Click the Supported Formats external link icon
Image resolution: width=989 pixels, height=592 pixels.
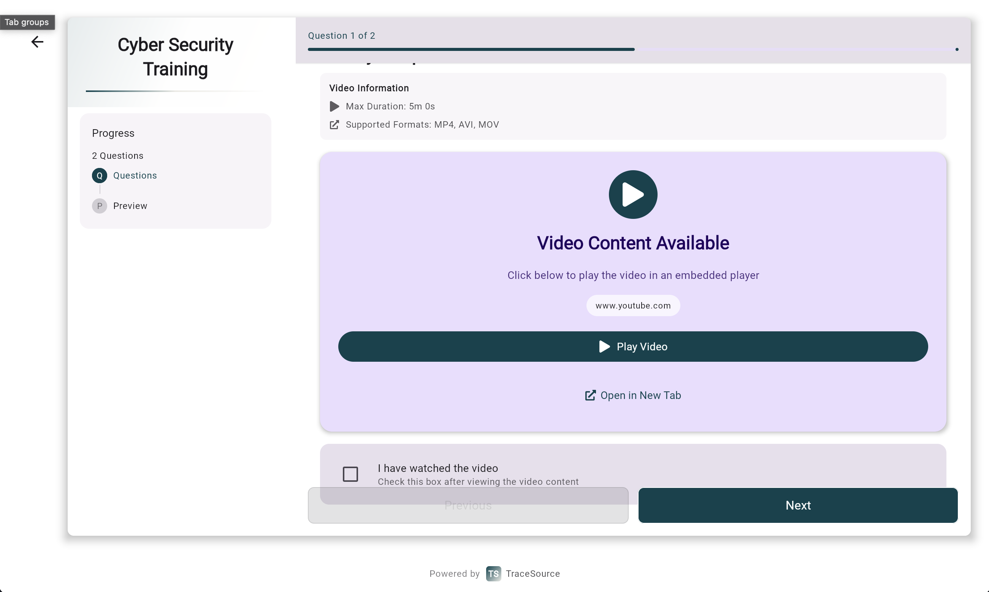[334, 125]
